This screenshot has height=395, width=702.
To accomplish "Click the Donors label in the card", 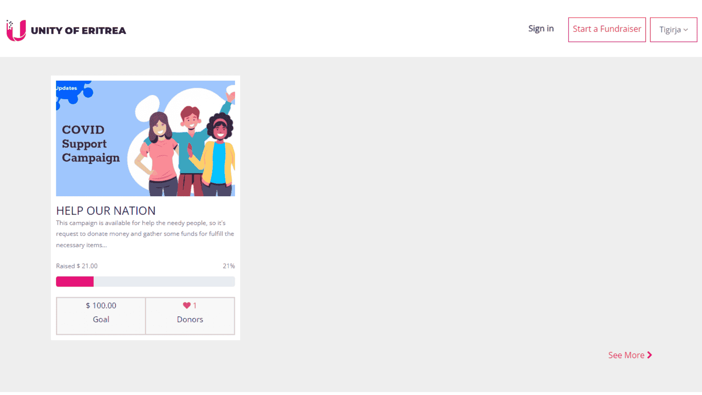I will pyautogui.click(x=190, y=319).
